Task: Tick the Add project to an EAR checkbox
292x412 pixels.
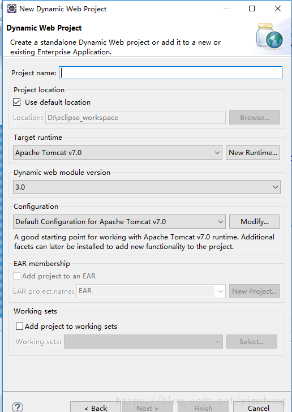Action: [x=16, y=276]
